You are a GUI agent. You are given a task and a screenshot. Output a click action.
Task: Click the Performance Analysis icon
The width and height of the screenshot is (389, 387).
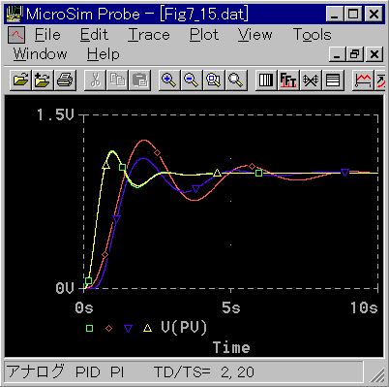pyautogui.click(x=311, y=80)
